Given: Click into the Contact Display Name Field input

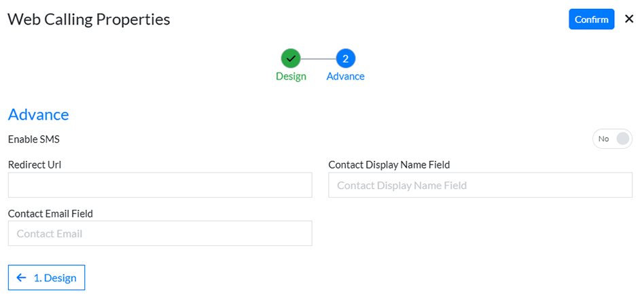Looking at the screenshot, I should pos(480,185).
